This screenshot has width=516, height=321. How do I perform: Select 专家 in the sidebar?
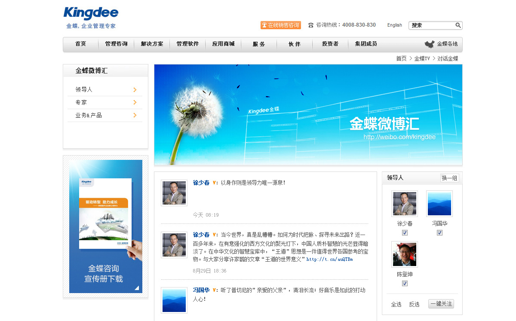point(81,103)
